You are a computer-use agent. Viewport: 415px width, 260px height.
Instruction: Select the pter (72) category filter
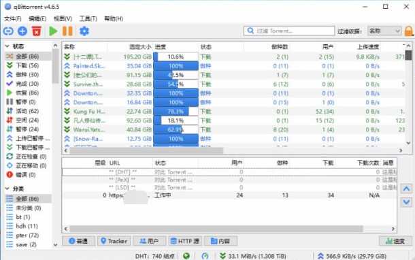[27, 235]
